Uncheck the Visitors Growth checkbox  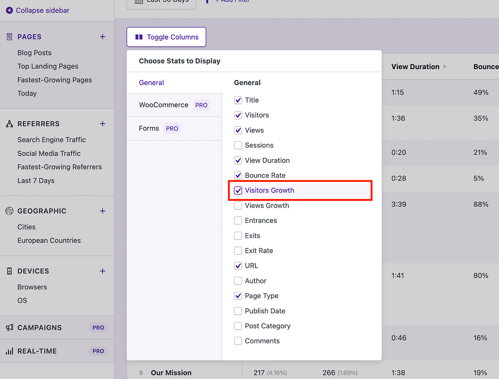coord(238,191)
